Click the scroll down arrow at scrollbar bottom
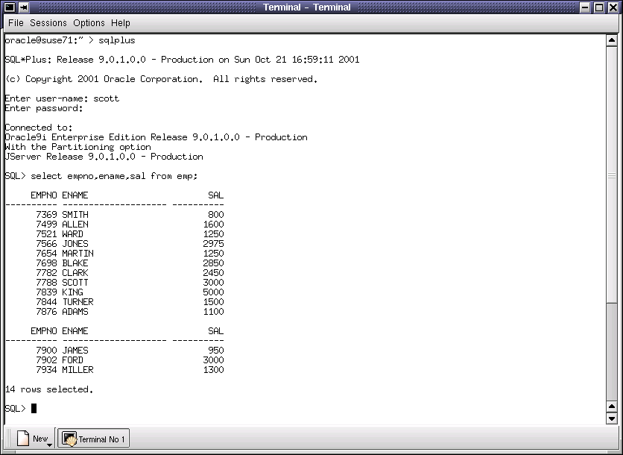Screen dimensions: 623x455 coord(612,418)
